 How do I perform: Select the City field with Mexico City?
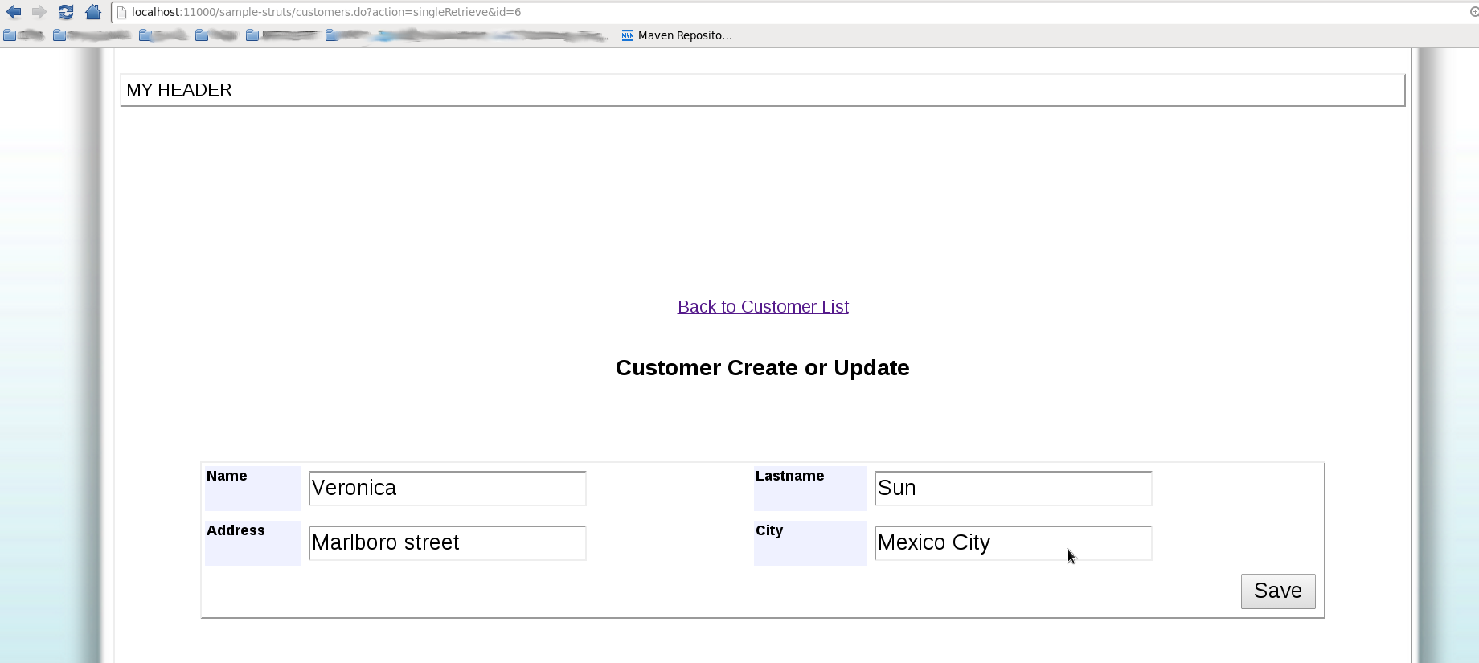1013,543
